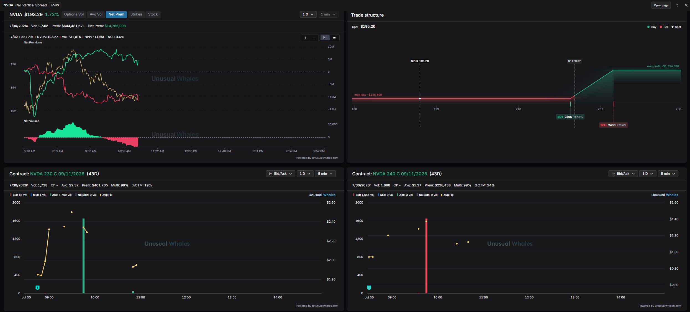Switch Net Premiums chart to line view

325,38
